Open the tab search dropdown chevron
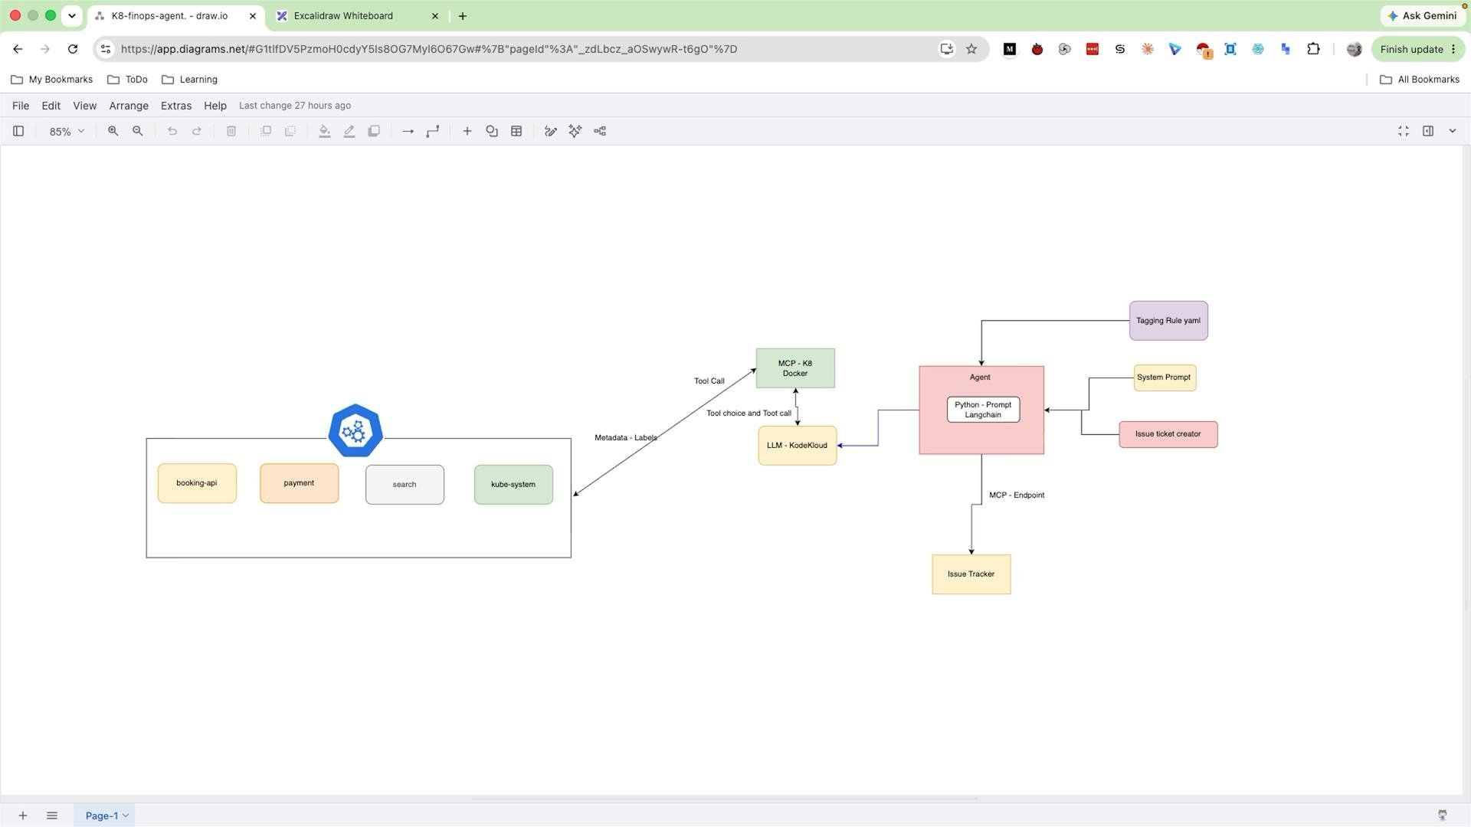This screenshot has height=827, width=1471. tap(72, 16)
